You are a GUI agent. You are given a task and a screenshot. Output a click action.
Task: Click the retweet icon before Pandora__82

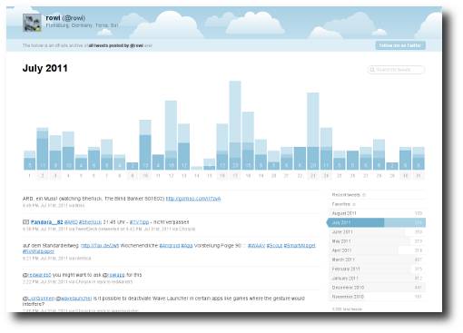coord(25,222)
